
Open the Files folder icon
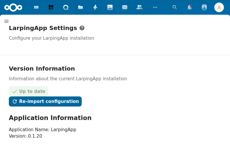click(x=80, y=7)
